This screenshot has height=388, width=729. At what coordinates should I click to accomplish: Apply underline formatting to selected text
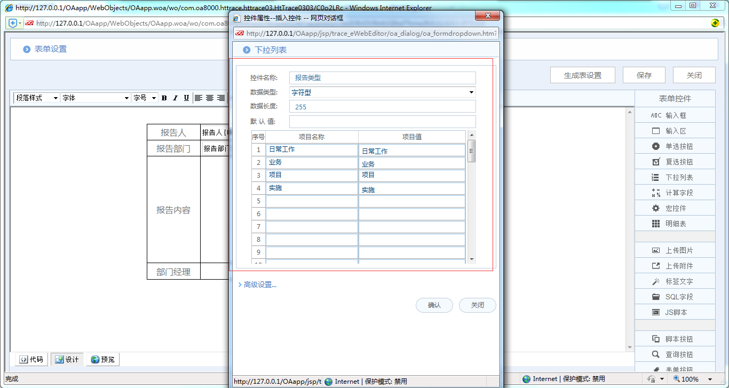(185, 98)
